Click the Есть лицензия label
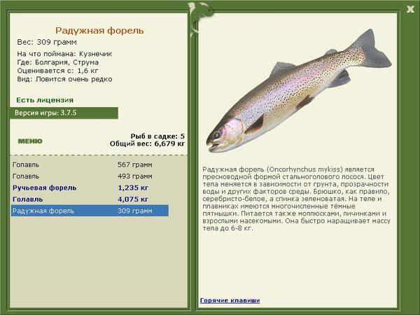The height and width of the screenshot is (315, 420). tap(45, 100)
